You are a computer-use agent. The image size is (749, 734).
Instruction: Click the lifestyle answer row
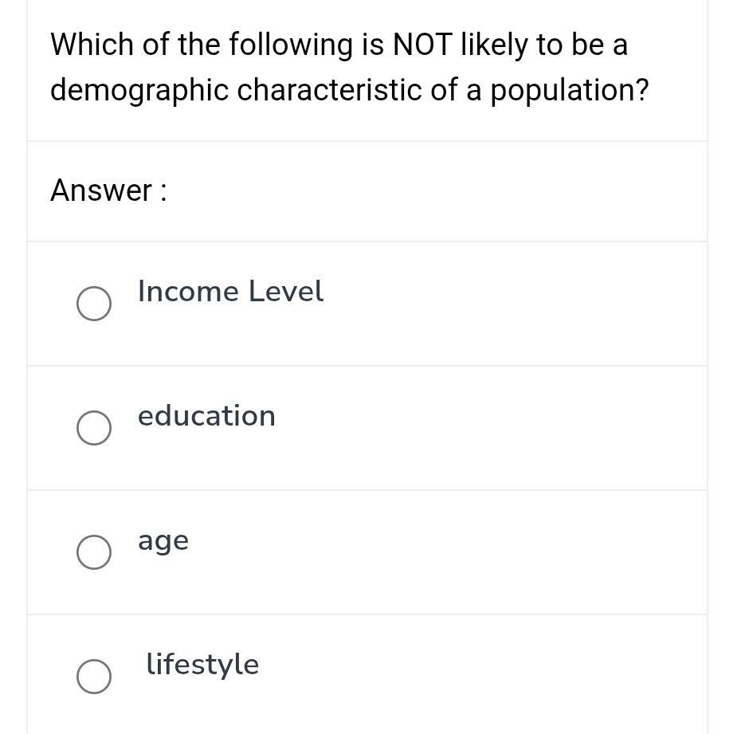(x=367, y=677)
